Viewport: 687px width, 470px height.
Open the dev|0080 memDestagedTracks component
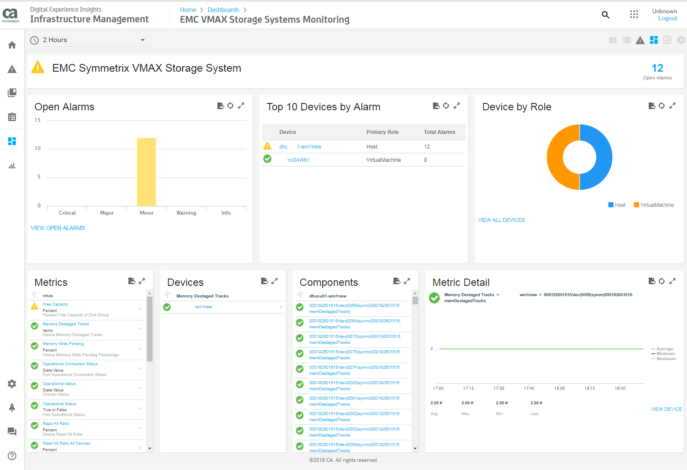355,386
